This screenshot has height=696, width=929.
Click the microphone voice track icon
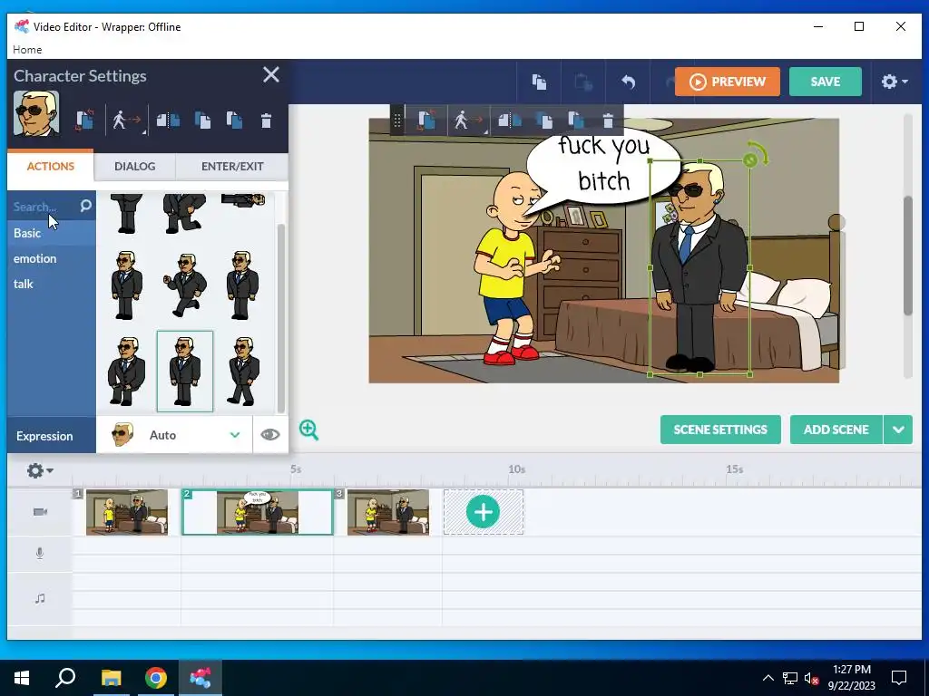point(40,554)
